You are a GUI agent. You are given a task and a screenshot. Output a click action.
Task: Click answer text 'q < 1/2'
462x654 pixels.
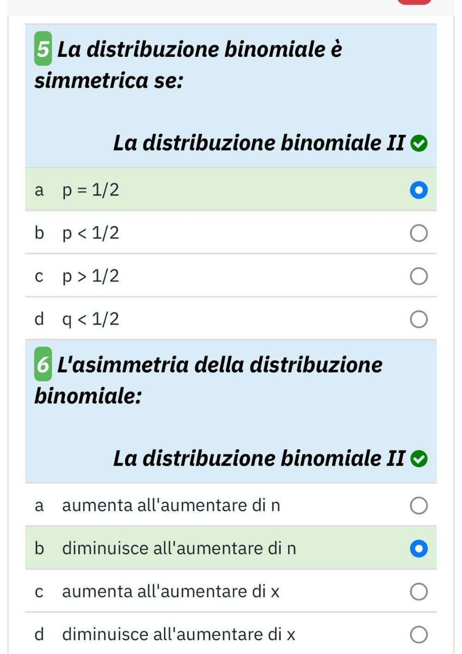91,319
